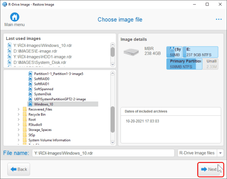
Task: Click file icon beside D:\IMAGES\System_Disk.rdr
Action: click(x=9, y=62)
